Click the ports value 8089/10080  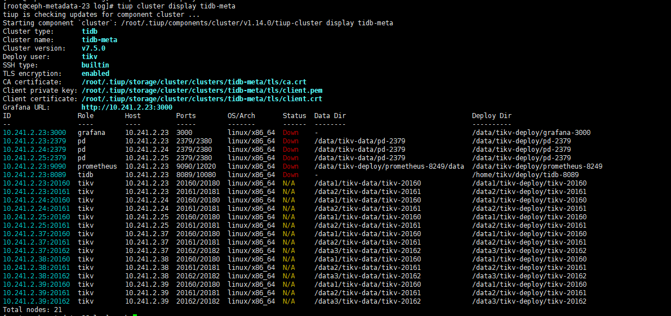(195, 175)
